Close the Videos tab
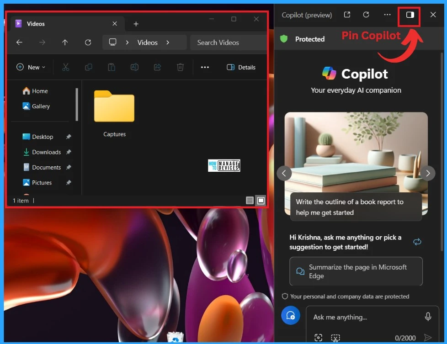Viewport: 447px width, 344px height. coord(115,24)
